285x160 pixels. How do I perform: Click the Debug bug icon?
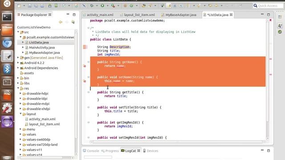click(92, 6)
